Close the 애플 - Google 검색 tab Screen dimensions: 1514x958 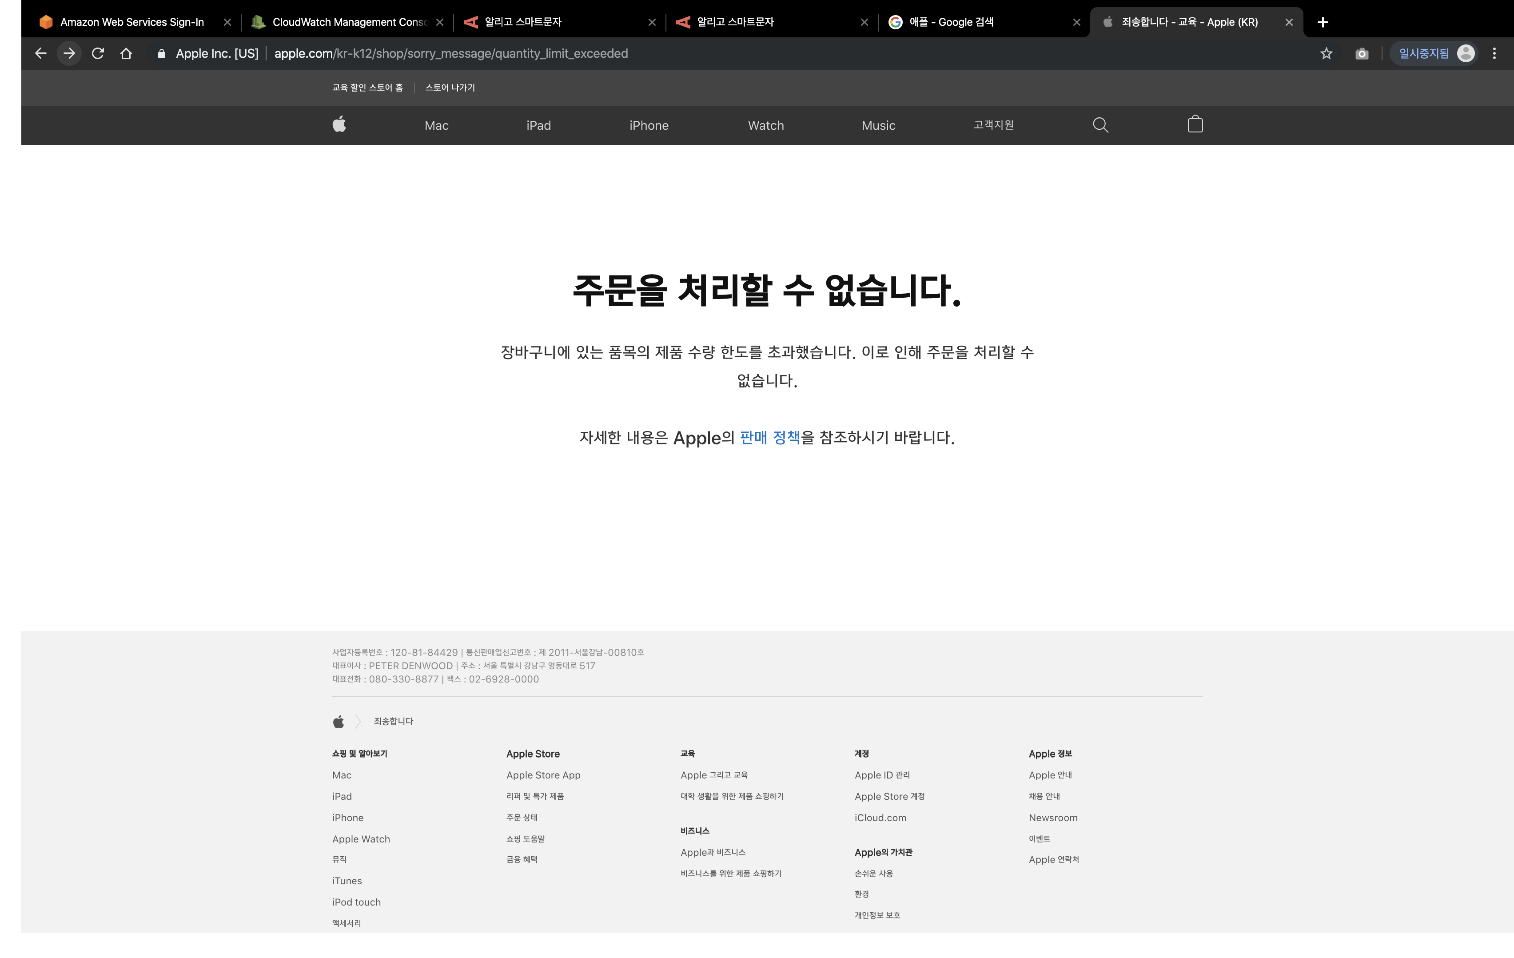(x=1076, y=22)
